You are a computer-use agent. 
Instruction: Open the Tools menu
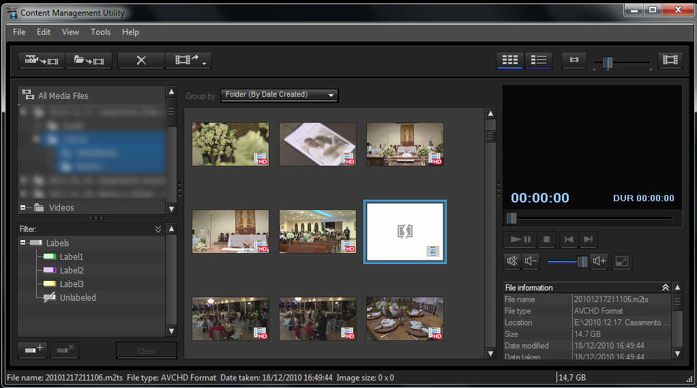coord(100,32)
